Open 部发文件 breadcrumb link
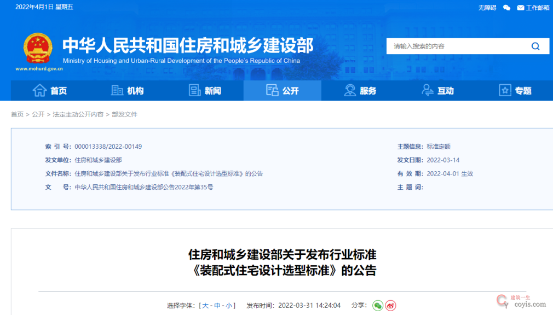 point(124,114)
